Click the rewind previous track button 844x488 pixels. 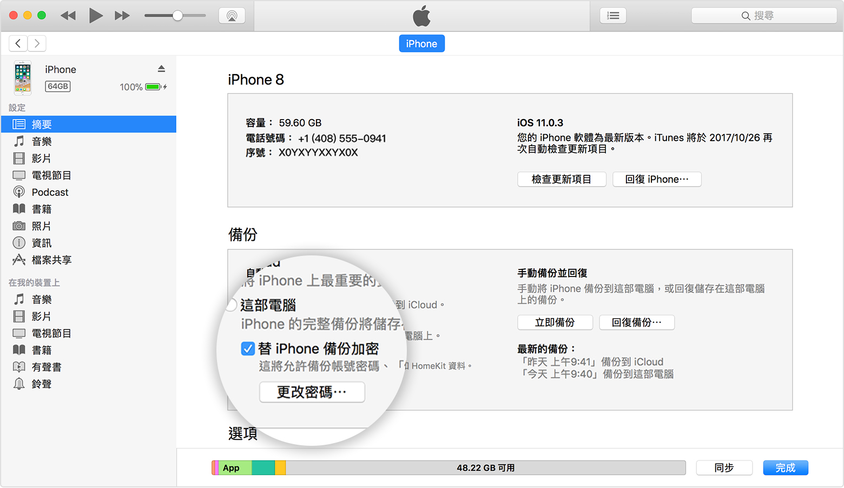pos(68,16)
